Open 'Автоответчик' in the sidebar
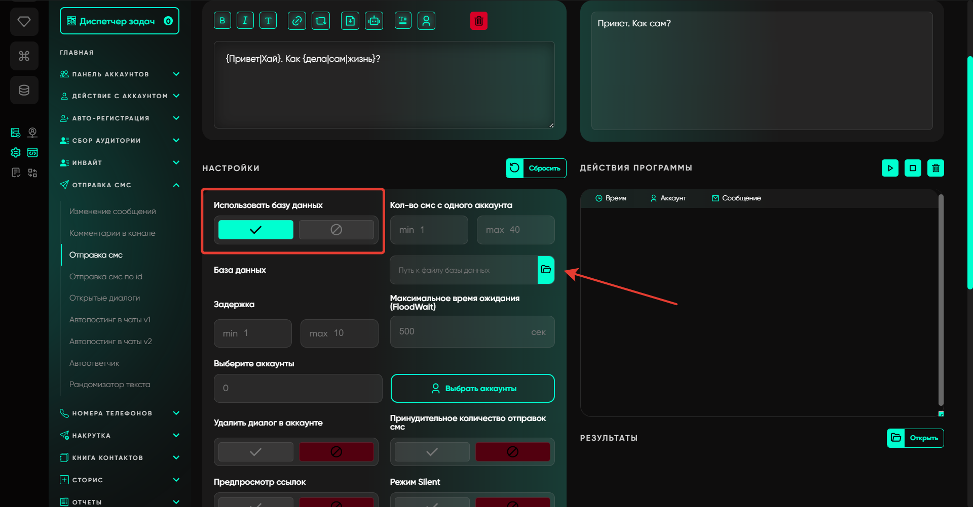Screen dimensions: 973x507 94,363
